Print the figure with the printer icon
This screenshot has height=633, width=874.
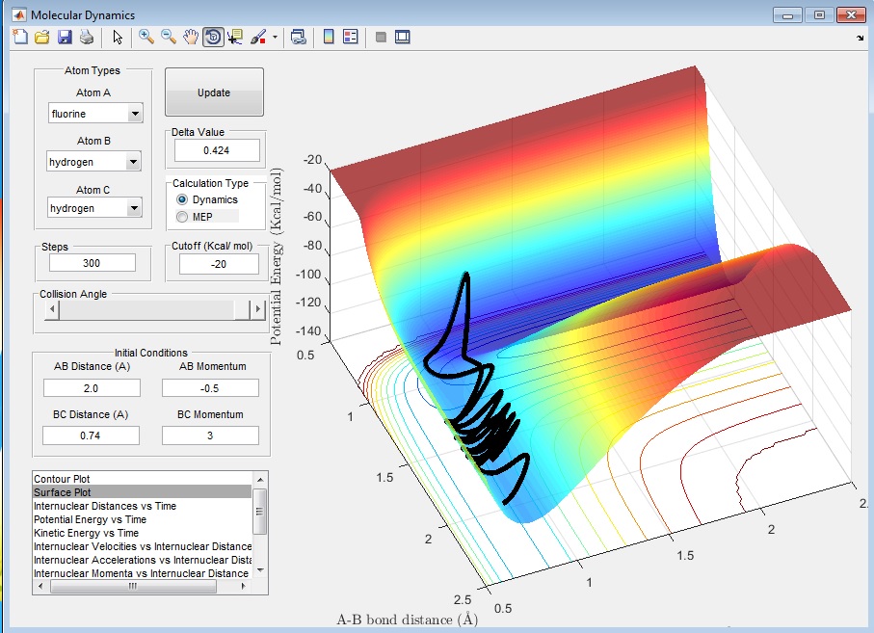tap(87, 37)
